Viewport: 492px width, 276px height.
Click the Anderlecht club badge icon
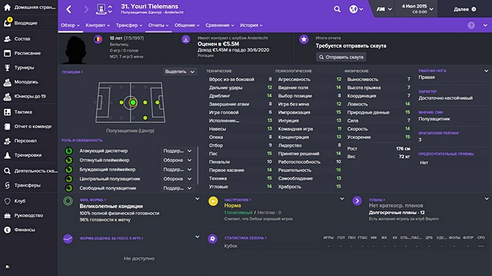[x=101, y=9]
